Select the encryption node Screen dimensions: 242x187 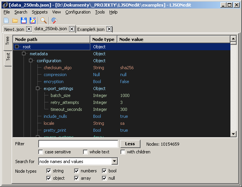[x=54, y=82]
